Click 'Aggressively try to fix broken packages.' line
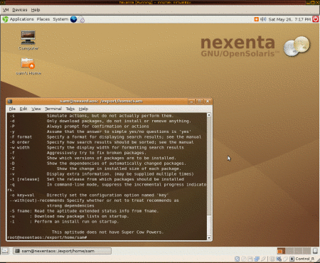Image resolution: width=320 pixels, height=263 pixels. click(97, 153)
